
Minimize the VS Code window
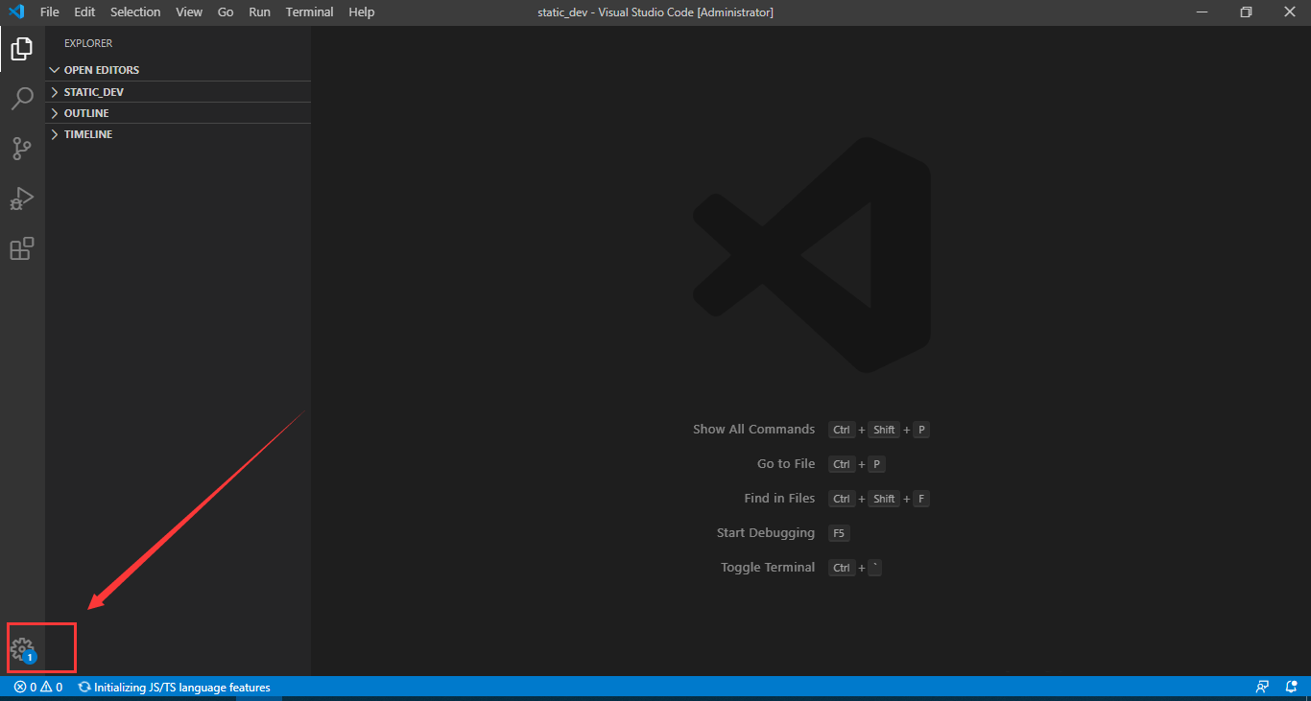click(x=1201, y=12)
